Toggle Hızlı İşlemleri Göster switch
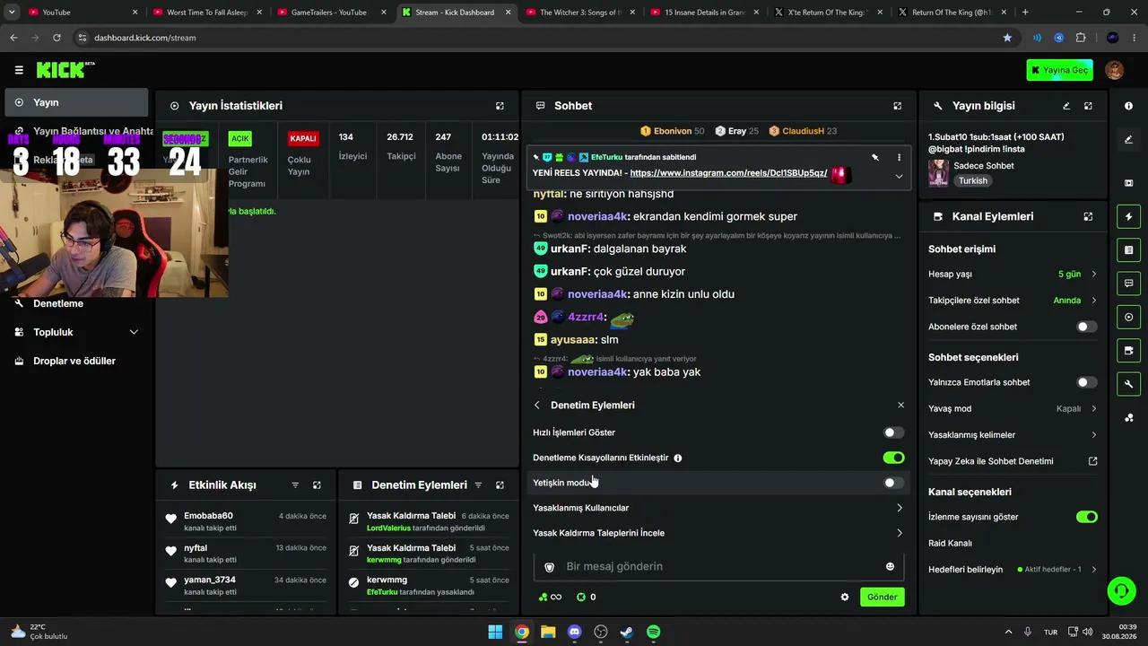Screen dimensions: 1148x646 893,432
